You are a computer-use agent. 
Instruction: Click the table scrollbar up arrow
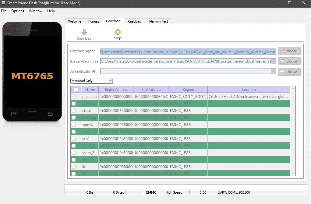click(x=293, y=89)
